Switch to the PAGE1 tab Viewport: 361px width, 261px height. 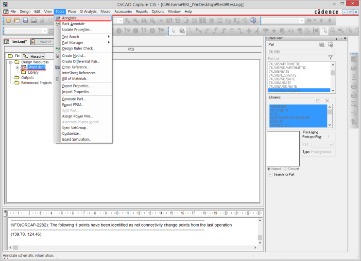42,42
